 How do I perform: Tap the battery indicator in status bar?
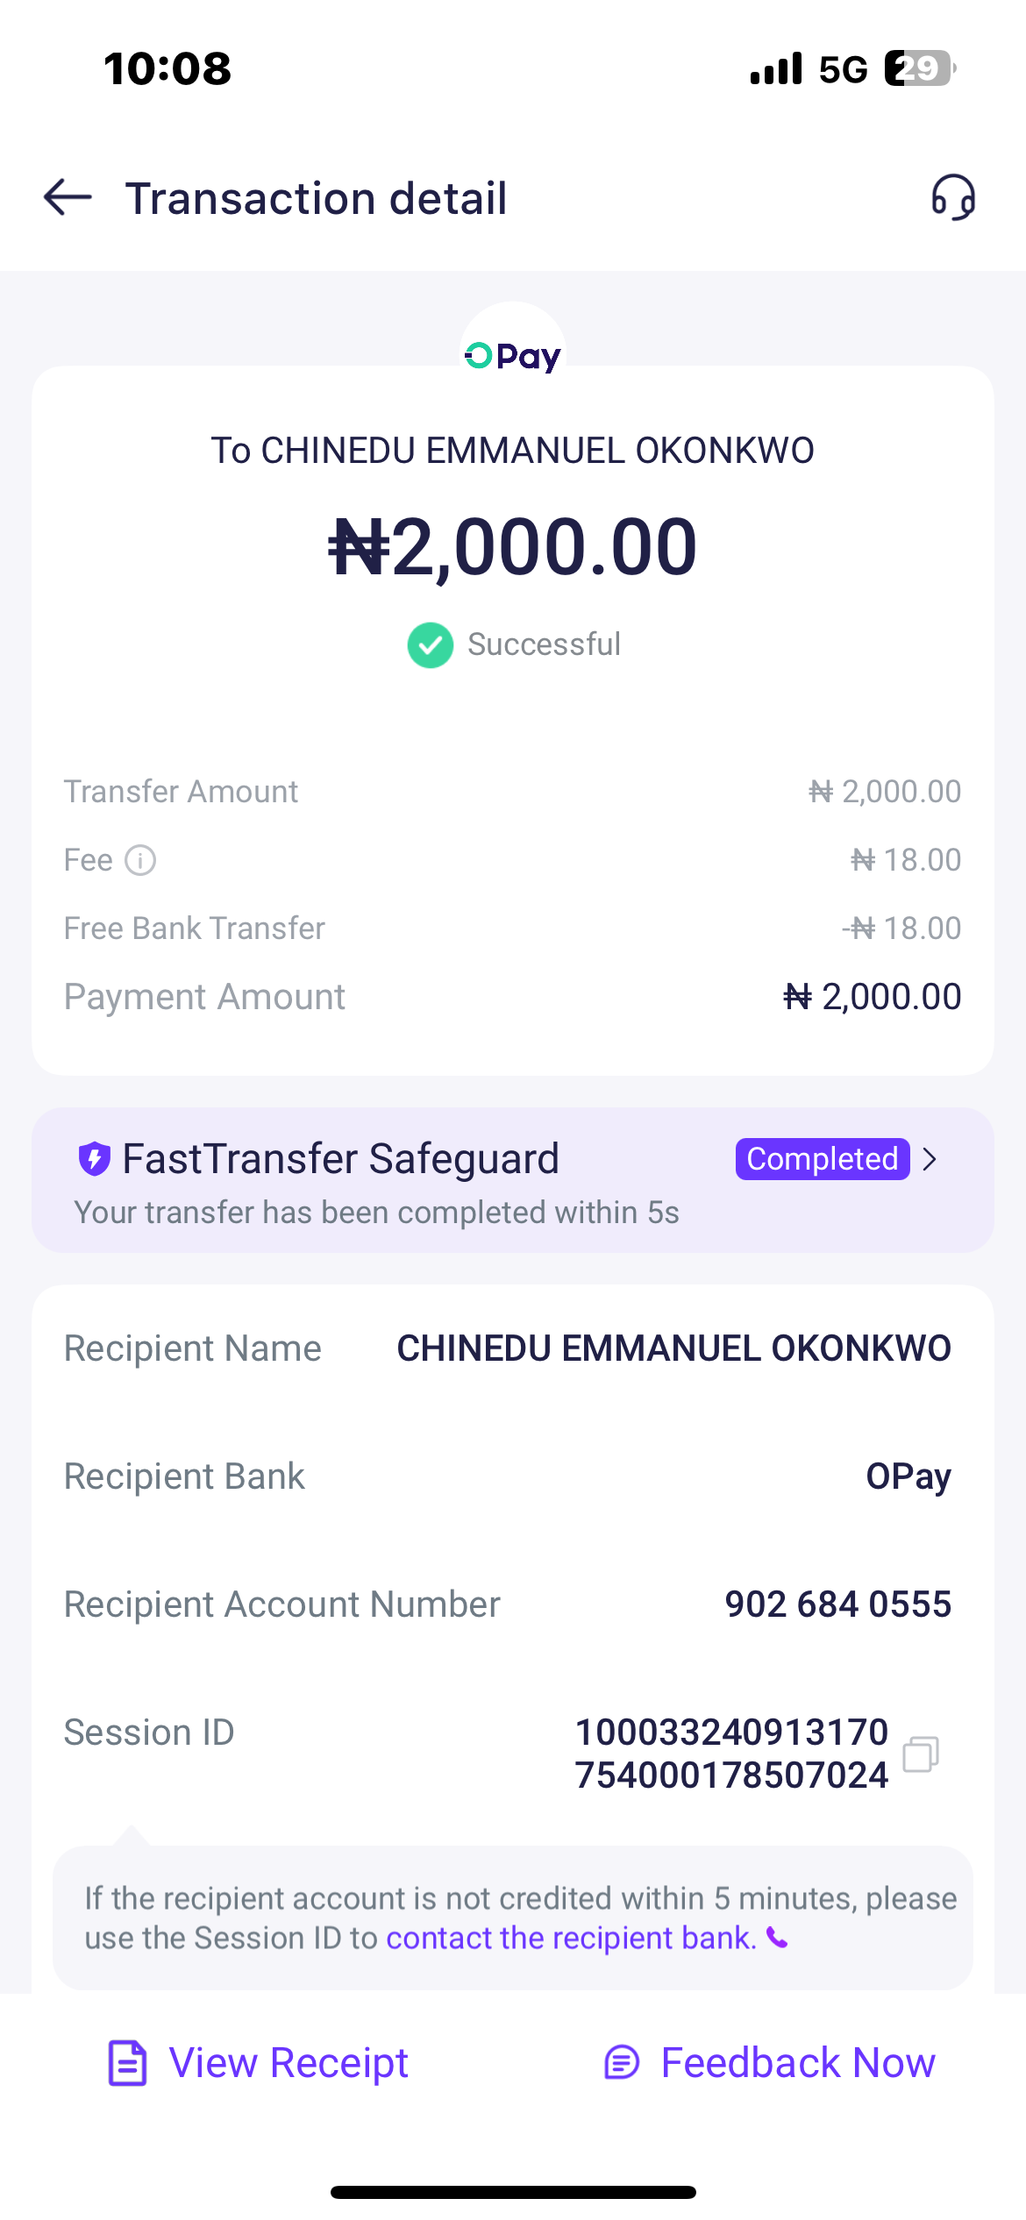[x=918, y=68]
